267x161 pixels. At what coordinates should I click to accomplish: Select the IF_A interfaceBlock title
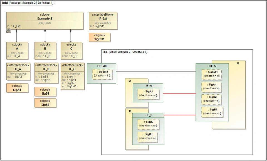(18, 69)
